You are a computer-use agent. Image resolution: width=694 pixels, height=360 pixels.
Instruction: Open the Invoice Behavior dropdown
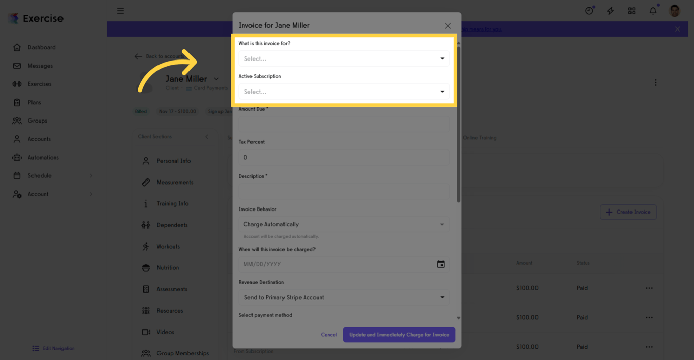(344, 224)
